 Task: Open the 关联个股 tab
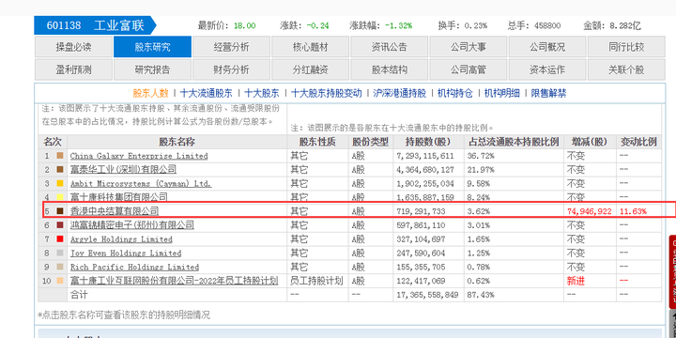(x=626, y=69)
